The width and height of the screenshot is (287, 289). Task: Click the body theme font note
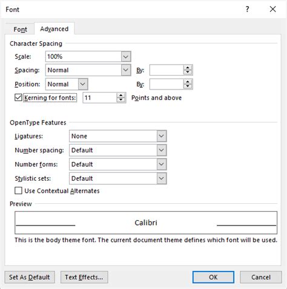point(146,240)
